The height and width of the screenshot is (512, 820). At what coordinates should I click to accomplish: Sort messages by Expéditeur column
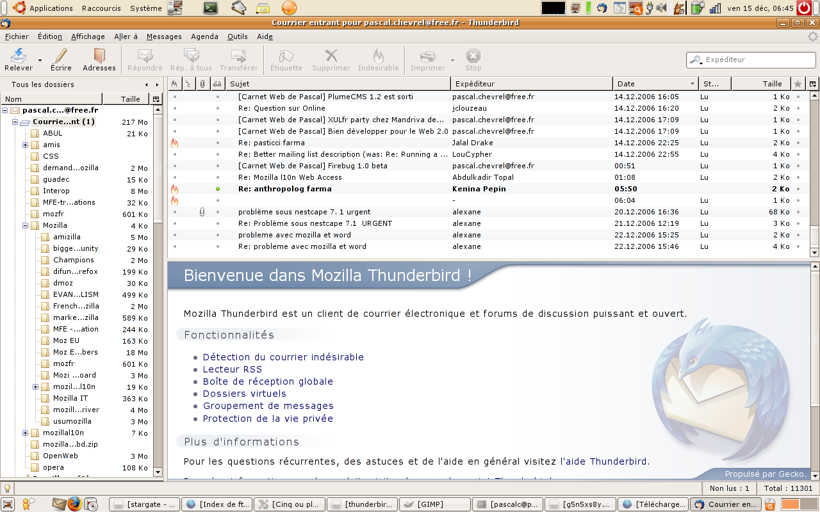coord(532,84)
